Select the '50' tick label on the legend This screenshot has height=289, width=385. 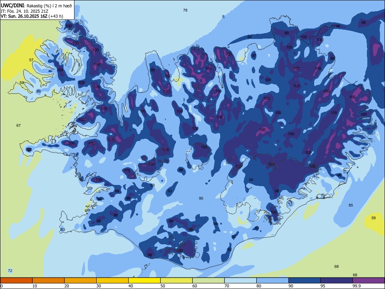[x=162, y=286]
